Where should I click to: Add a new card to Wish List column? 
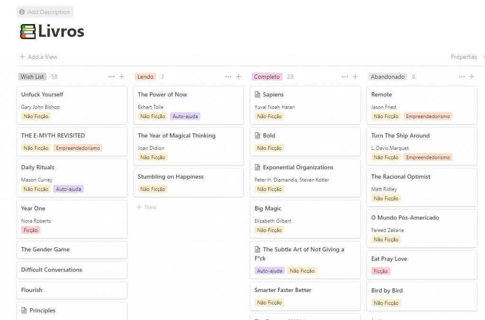(x=122, y=77)
